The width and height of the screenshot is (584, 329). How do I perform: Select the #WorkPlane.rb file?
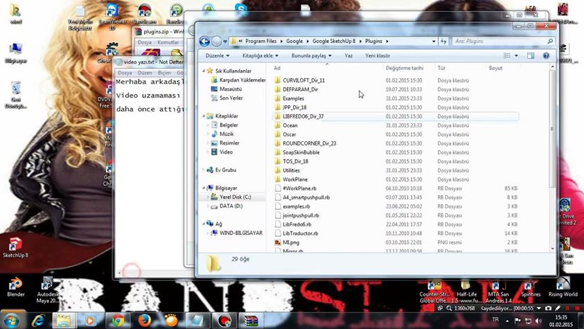click(299, 188)
